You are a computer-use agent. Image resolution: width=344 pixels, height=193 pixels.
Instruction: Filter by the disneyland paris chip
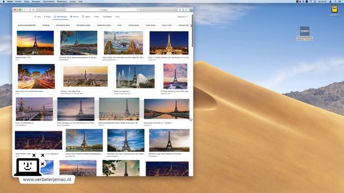(63, 25)
